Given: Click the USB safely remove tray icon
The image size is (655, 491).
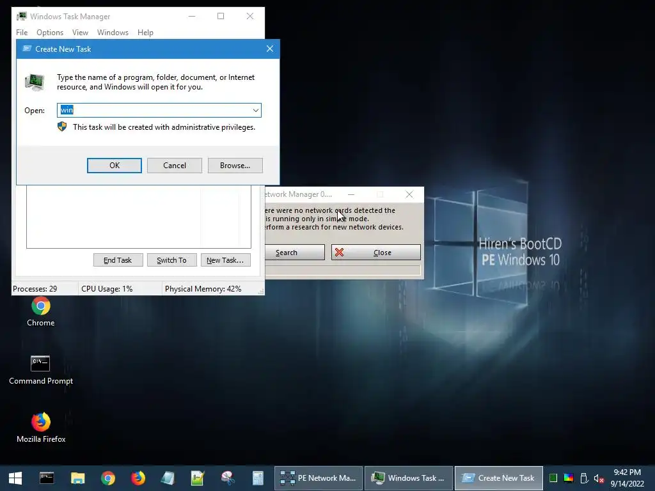Looking at the screenshot, I should point(584,478).
